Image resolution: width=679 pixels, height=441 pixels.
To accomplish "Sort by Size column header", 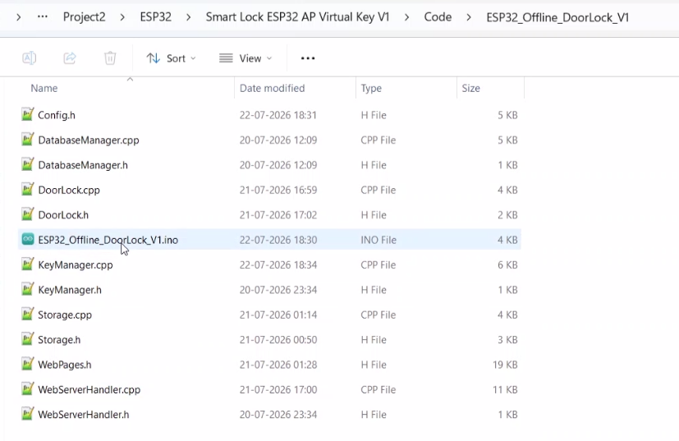I will pos(470,89).
